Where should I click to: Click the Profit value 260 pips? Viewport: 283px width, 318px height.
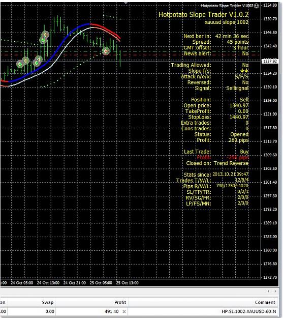point(238,140)
